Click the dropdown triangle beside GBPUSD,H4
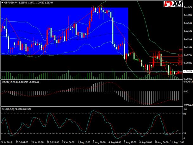The width and height of the screenshot is (193, 145). click(x=2, y=3)
